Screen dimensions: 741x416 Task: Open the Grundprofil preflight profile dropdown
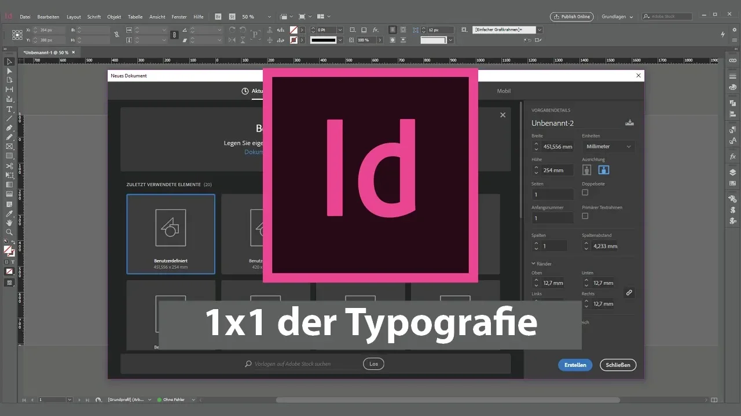(x=149, y=399)
